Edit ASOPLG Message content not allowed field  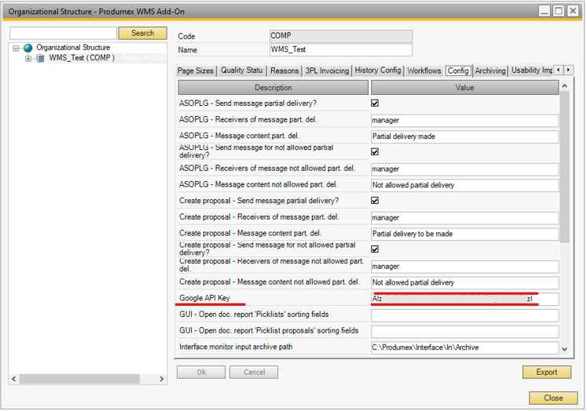pyautogui.click(x=464, y=185)
